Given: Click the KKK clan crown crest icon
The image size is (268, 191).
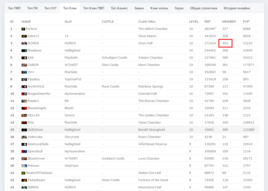Looking at the screenshot, I should point(24,58).
